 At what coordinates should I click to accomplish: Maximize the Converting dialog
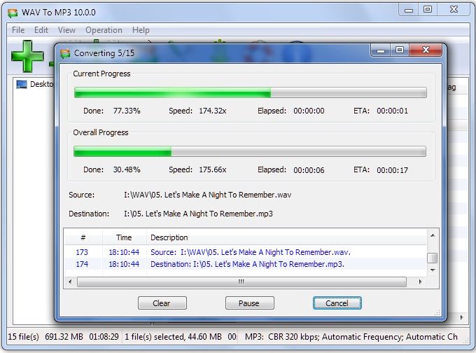point(400,50)
